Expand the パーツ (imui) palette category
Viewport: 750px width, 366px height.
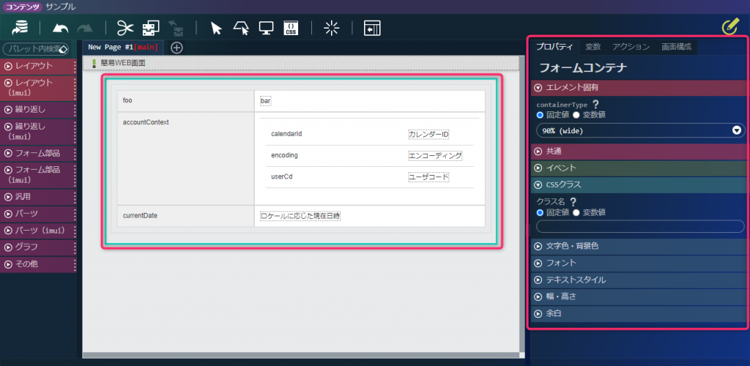(x=38, y=231)
